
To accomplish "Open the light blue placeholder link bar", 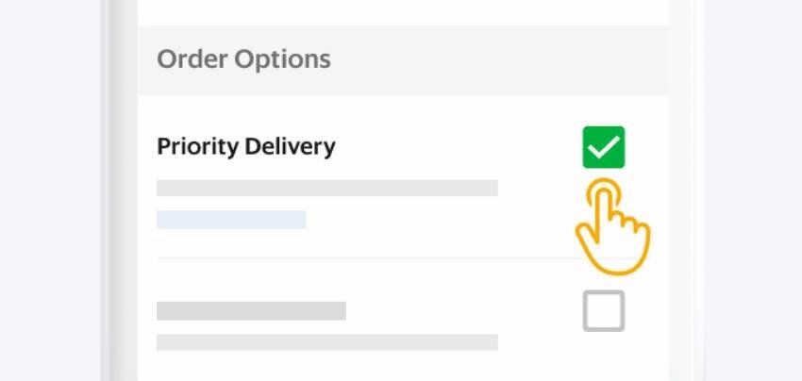I will [x=231, y=220].
